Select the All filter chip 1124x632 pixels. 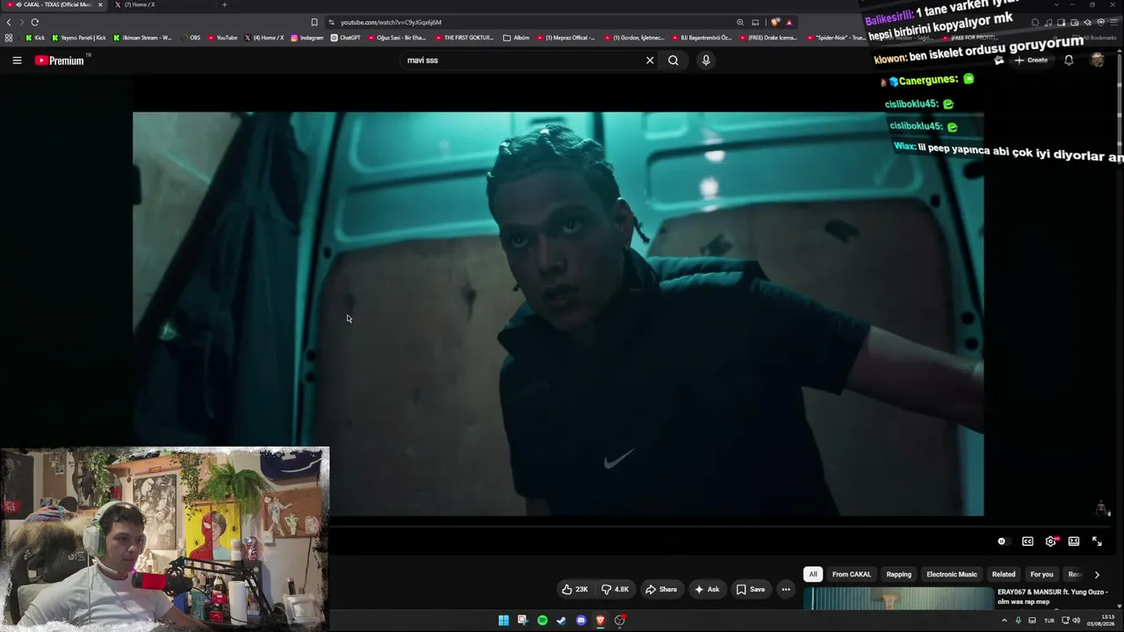[813, 574]
